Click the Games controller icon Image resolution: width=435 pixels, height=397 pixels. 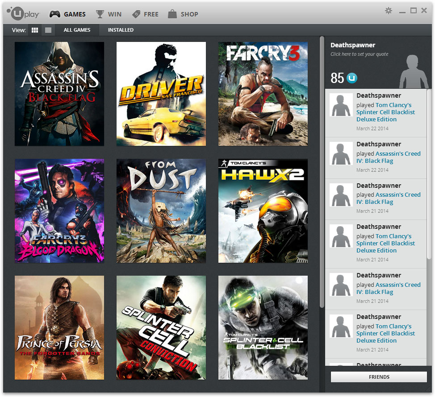pos(54,14)
